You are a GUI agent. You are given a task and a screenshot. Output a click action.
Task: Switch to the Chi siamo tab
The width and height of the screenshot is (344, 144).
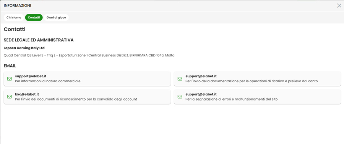[x=14, y=18]
